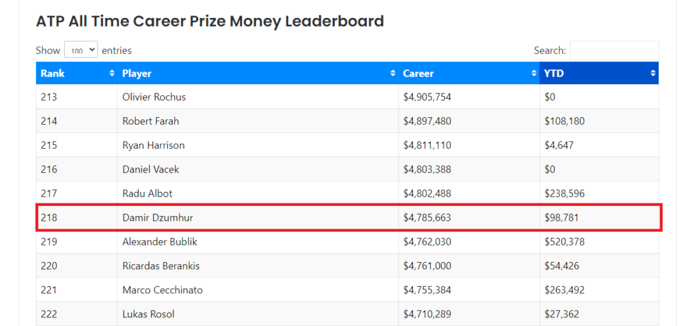Click the Rank column sort arrows icon
The image size is (684, 326).
[x=112, y=73]
